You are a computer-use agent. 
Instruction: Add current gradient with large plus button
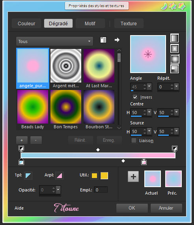coord(133,176)
